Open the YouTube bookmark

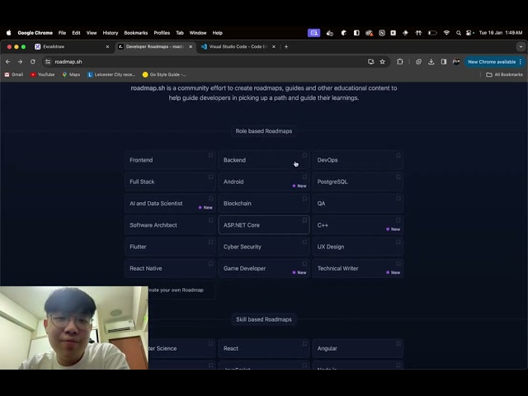(42, 75)
